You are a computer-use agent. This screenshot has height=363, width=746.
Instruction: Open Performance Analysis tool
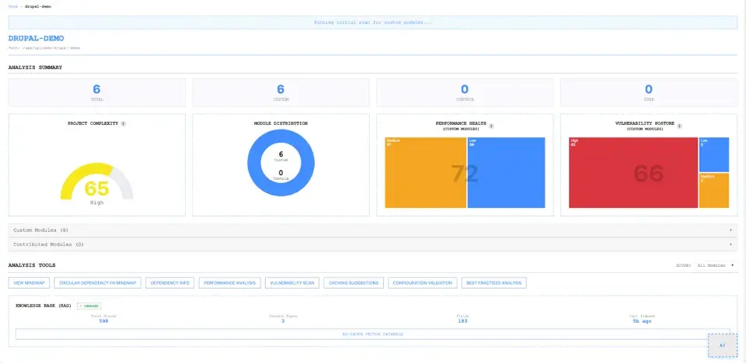coord(230,282)
